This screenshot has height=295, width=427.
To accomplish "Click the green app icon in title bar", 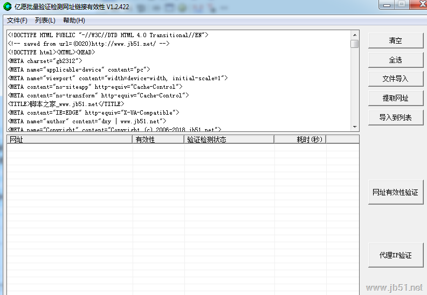I will pos(7,6).
